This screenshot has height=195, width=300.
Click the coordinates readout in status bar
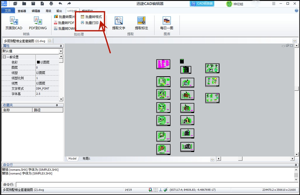click(192, 190)
